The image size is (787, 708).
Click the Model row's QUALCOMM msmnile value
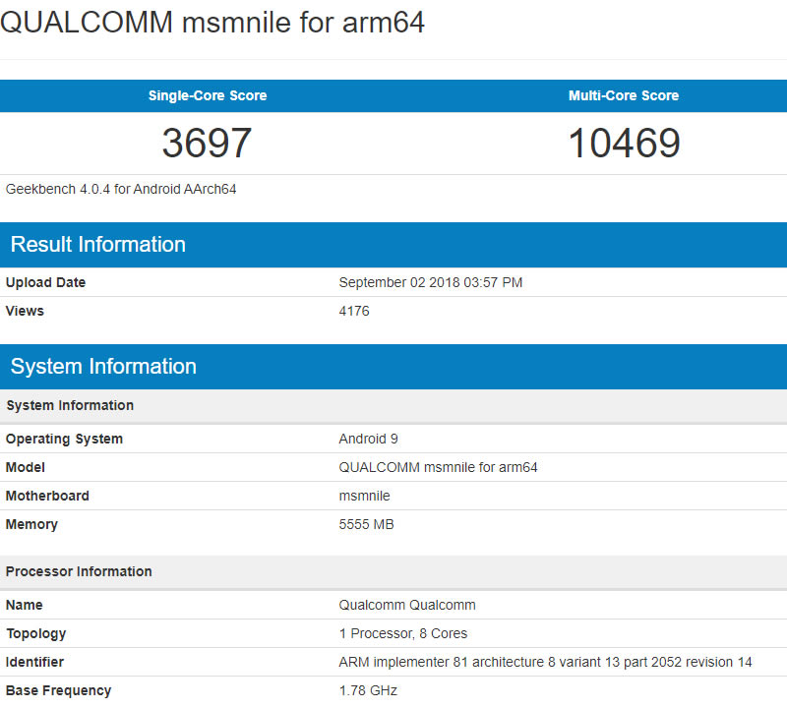(x=438, y=467)
